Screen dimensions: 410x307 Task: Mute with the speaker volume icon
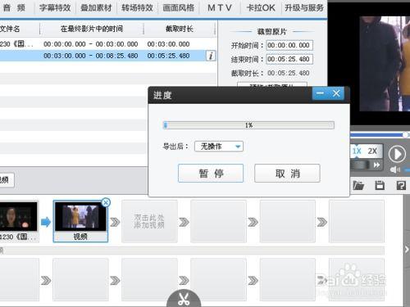pos(394,170)
